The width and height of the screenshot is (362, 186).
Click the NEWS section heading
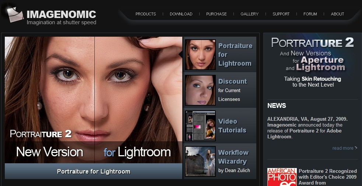[277, 106]
